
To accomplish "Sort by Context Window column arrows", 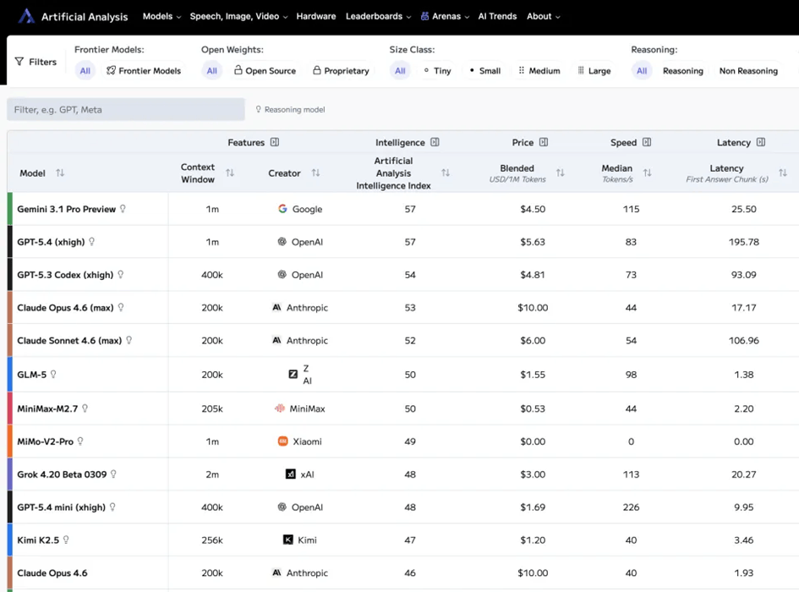I will tap(230, 173).
